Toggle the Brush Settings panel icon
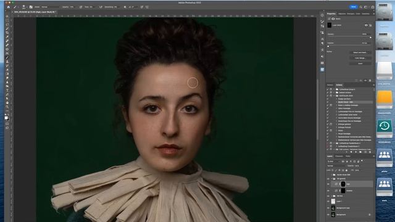The image size is (395, 222). click(x=31, y=7)
